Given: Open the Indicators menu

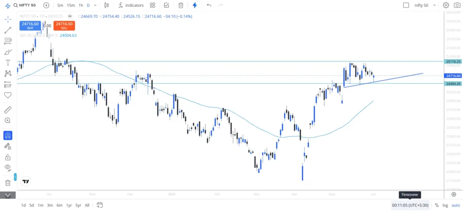Looking at the screenshot, I should click(x=131, y=5).
